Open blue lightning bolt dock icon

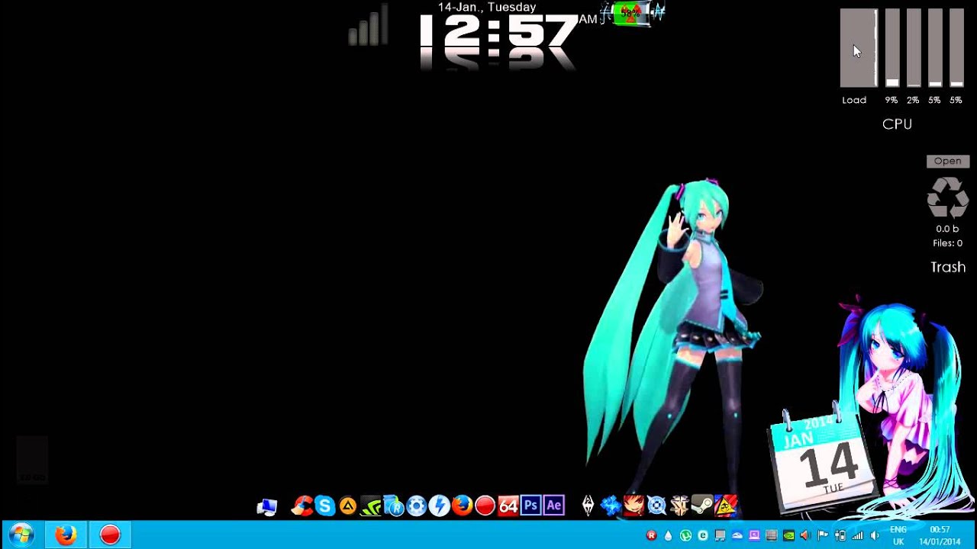tap(439, 506)
